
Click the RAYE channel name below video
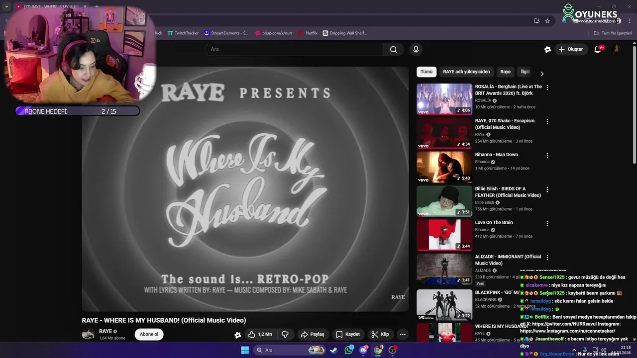(106, 332)
